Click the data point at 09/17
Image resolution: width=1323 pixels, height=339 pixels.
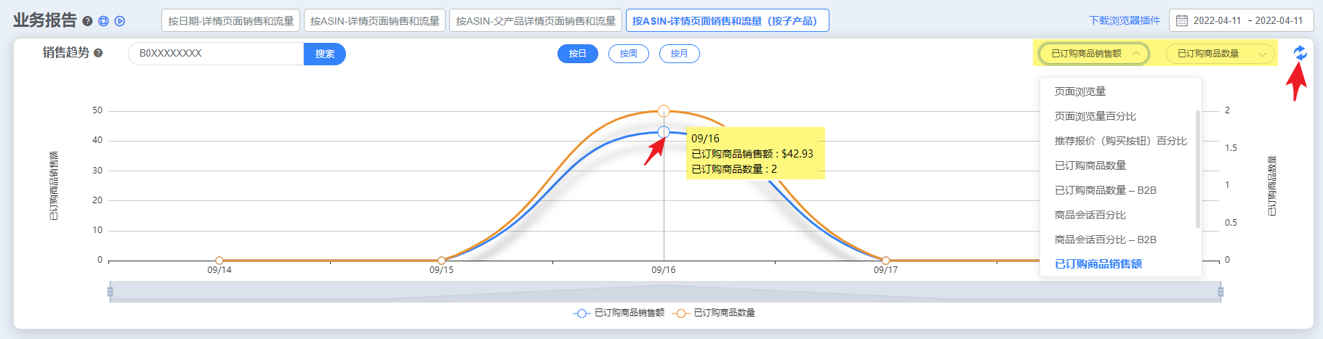click(885, 261)
